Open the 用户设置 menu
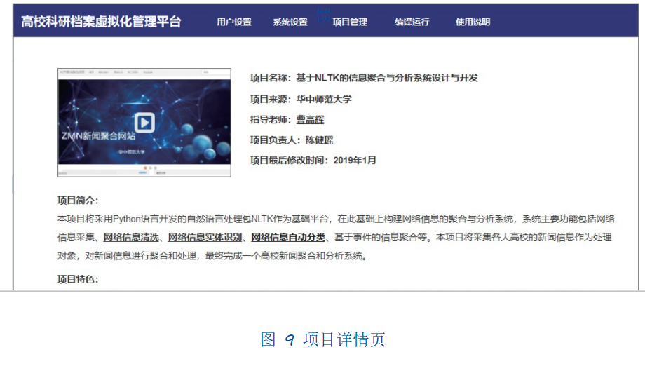 click(234, 22)
